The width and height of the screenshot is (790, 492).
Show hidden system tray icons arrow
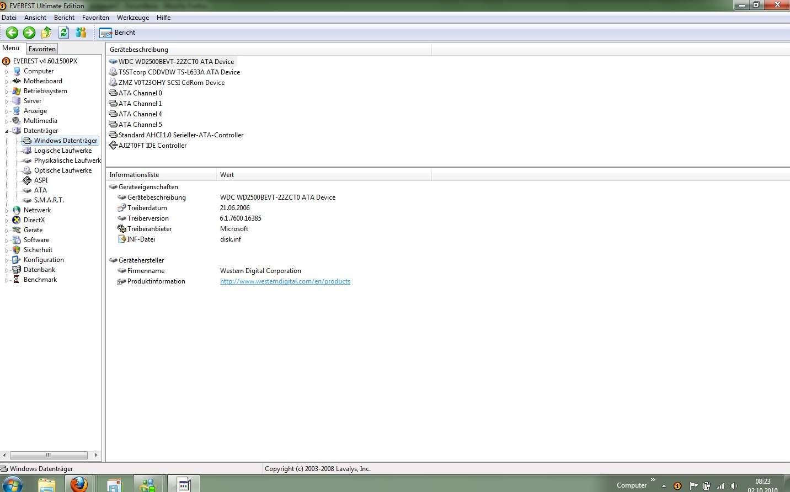coord(664,486)
